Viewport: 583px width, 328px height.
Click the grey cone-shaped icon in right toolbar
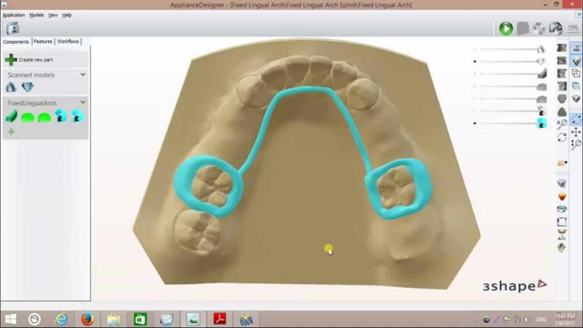click(562, 112)
